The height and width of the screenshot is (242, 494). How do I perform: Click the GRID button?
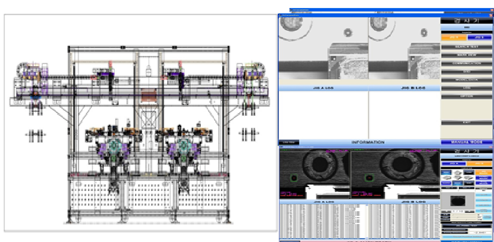[x=466, y=71]
